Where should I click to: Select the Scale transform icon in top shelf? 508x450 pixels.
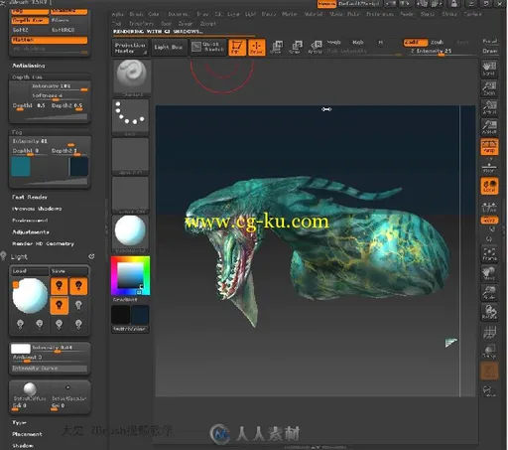(x=296, y=47)
